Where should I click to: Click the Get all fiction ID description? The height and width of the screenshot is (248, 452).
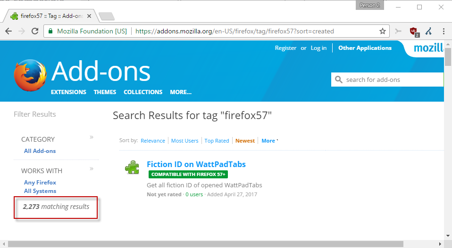click(x=204, y=185)
